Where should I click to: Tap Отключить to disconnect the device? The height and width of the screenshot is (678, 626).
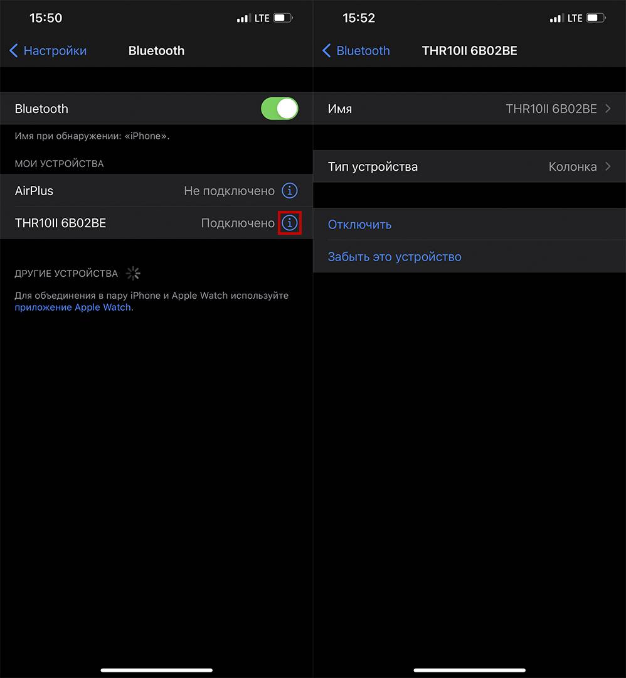[359, 224]
